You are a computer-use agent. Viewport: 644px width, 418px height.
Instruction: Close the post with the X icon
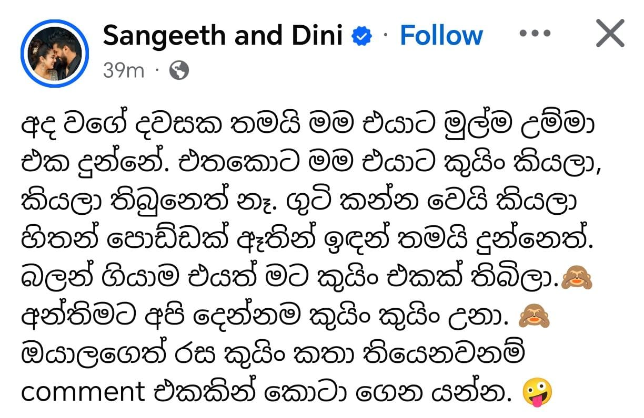click(610, 34)
